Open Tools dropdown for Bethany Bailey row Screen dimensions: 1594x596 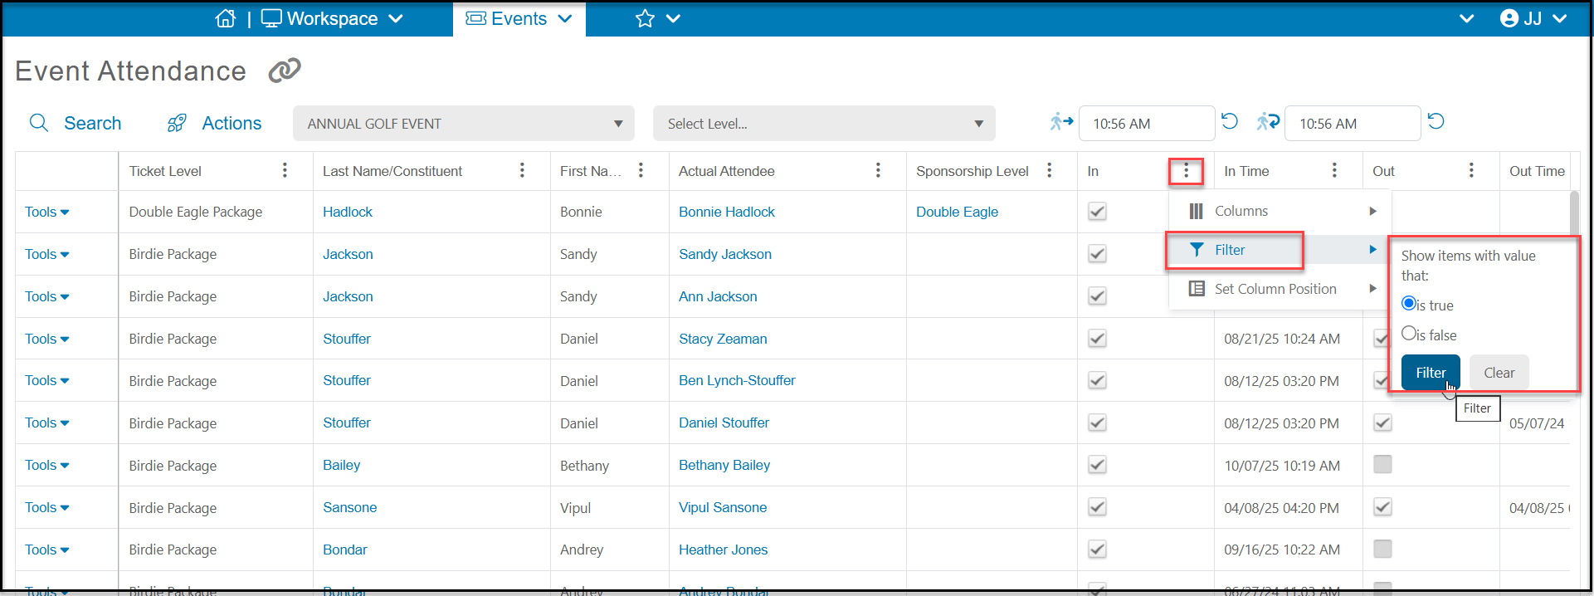coord(47,465)
